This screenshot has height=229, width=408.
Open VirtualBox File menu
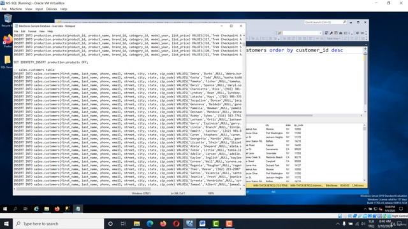4,9
